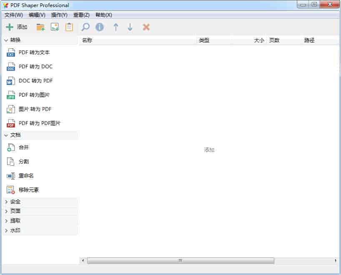Select PDF 转为文本 TXT icon
This screenshot has height=275, width=341.
11,52
